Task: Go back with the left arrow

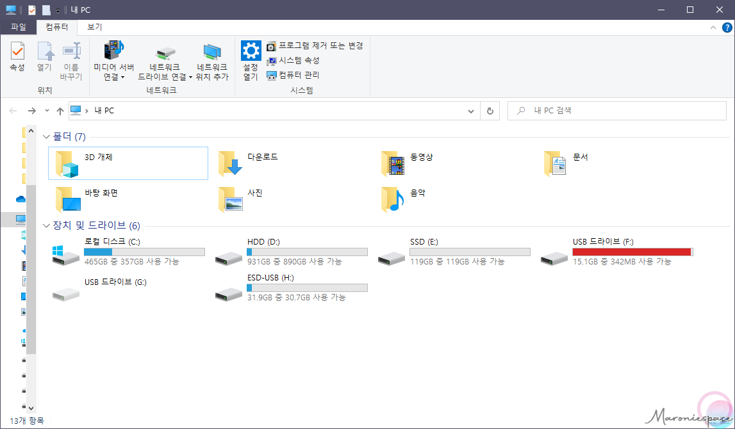Action: (x=13, y=111)
